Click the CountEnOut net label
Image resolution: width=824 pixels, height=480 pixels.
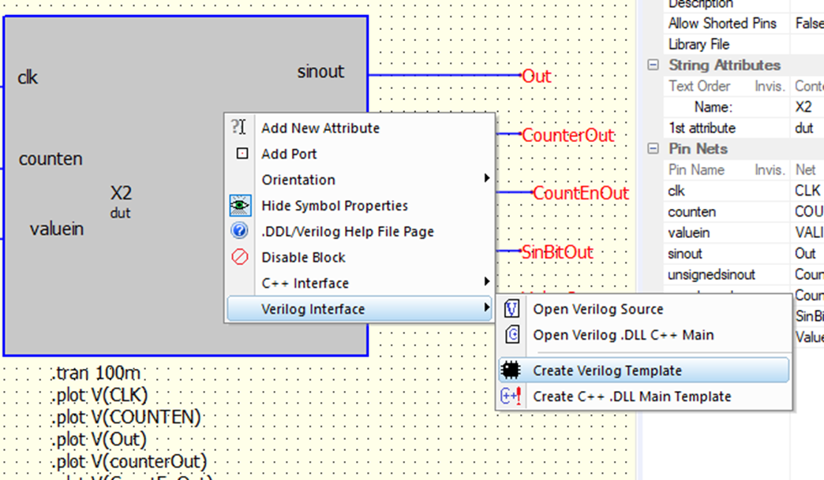point(581,193)
